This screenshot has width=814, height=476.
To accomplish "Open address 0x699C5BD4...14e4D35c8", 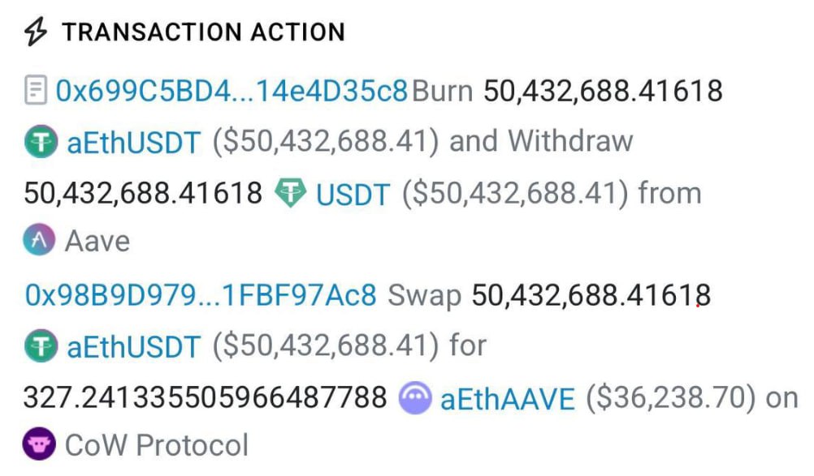I will (231, 90).
